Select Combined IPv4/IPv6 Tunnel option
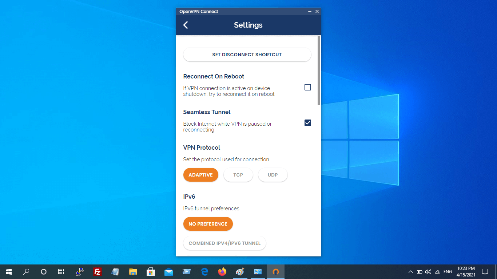The image size is (497, 279). tap(224, 243)
